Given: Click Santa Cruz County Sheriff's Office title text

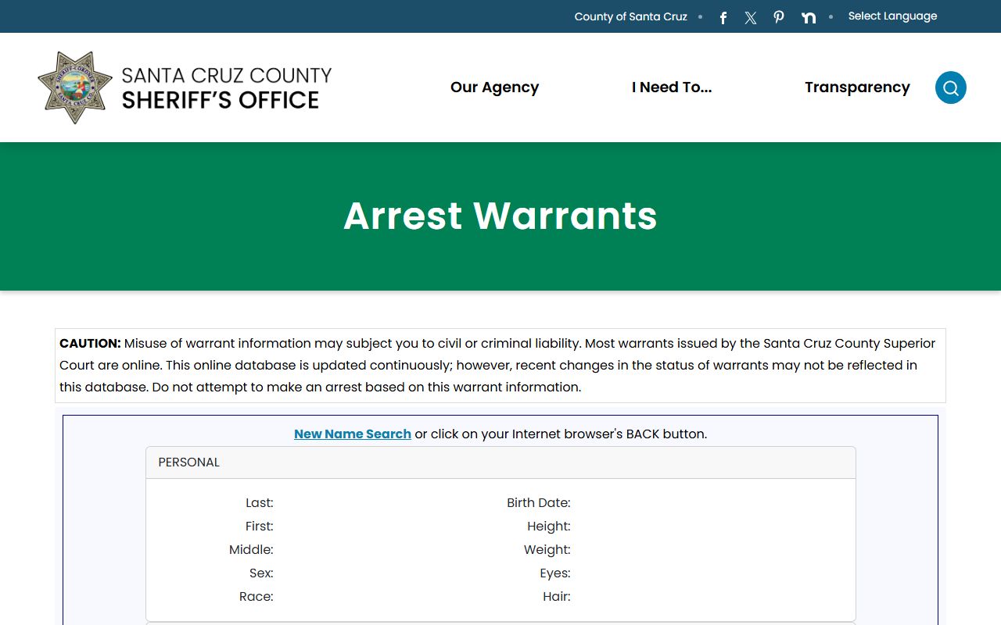Looking at the screenshot, I should click(x=227, y=87).
